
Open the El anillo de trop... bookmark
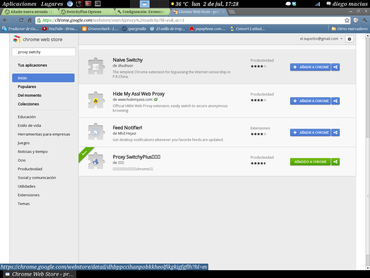click(x=167, y=29)
